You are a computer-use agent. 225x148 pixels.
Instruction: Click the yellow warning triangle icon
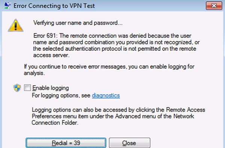tap(16, 25)
